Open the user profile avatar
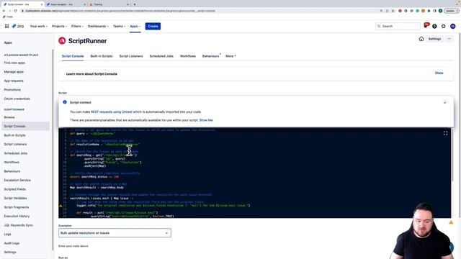The image size is (461, 259). pyautogui.click(x=453, y=26)
